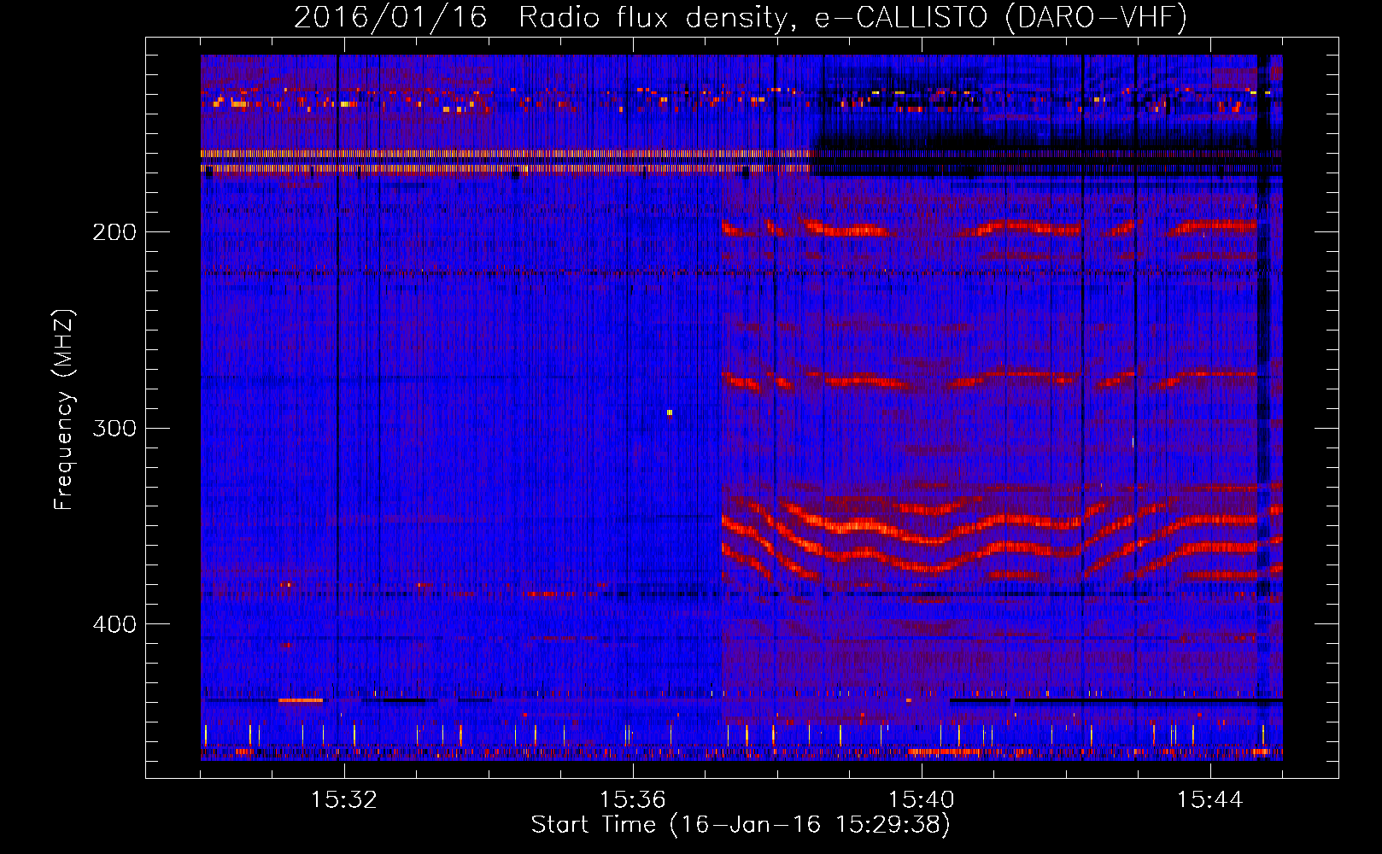Click the 15:40 time tick label
1382x854 pixels.
click(x=922, y=800)
